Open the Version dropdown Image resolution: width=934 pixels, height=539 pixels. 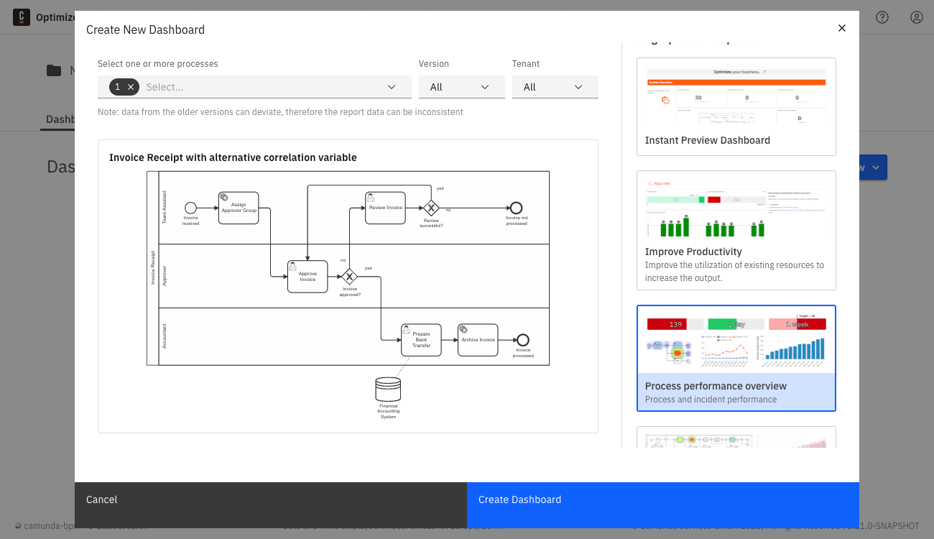462,87
